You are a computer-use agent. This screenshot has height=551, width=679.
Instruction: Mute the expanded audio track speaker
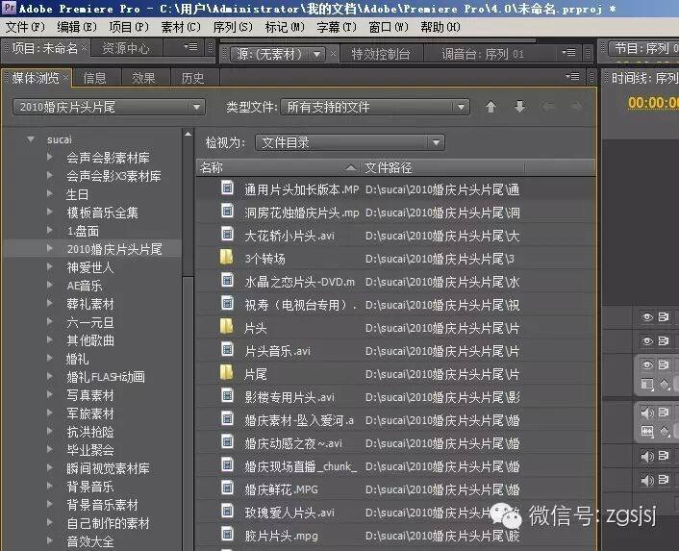click(647, 413)
